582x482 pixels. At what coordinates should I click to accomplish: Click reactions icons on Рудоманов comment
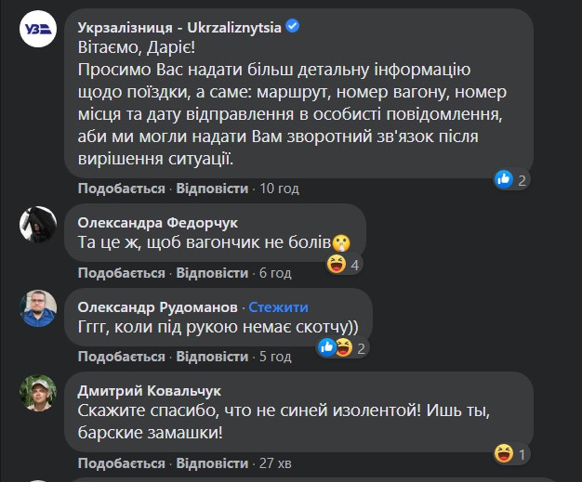pyautogui.click(x=336, y=347)
